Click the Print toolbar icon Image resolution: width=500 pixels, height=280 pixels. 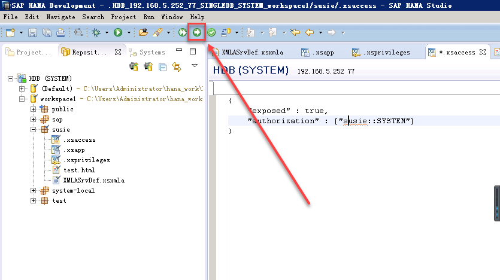tap(61, 32)
